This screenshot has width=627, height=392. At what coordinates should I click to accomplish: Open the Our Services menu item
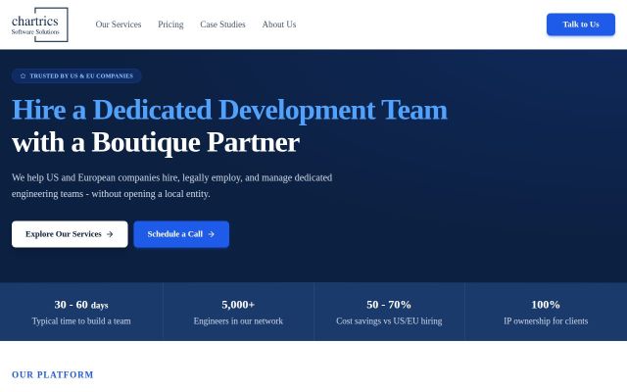tap(119, 24)
